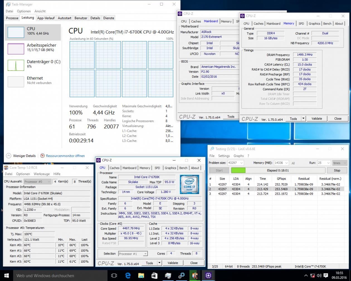Launch Microsoft Edge from taskbar
Image resolution: width=351 pixels, height=281 pixels.
tap(128, 275)
